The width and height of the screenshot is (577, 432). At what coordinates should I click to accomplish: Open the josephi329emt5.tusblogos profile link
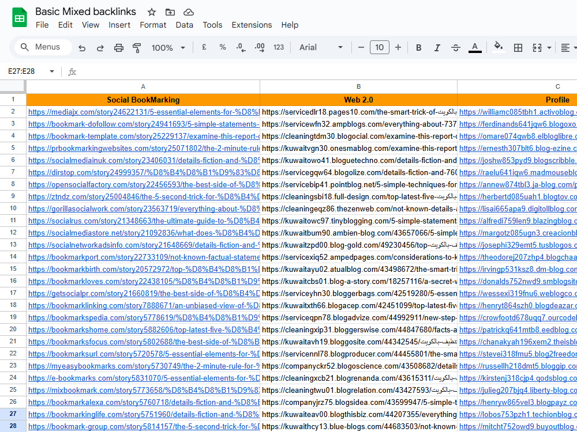tap(518, 245)
